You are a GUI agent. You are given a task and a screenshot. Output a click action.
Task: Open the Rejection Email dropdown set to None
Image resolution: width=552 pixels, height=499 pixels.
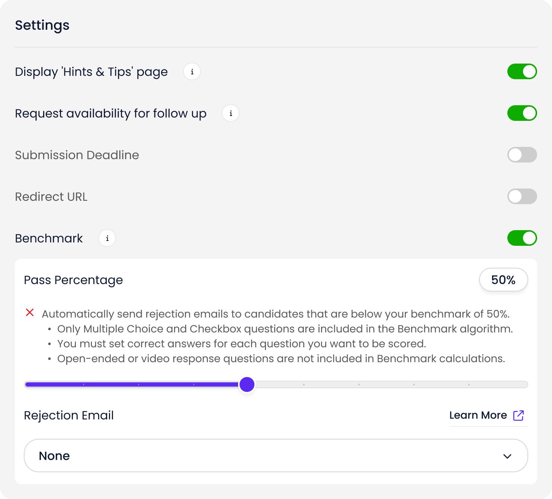click(x=276, y=455)
